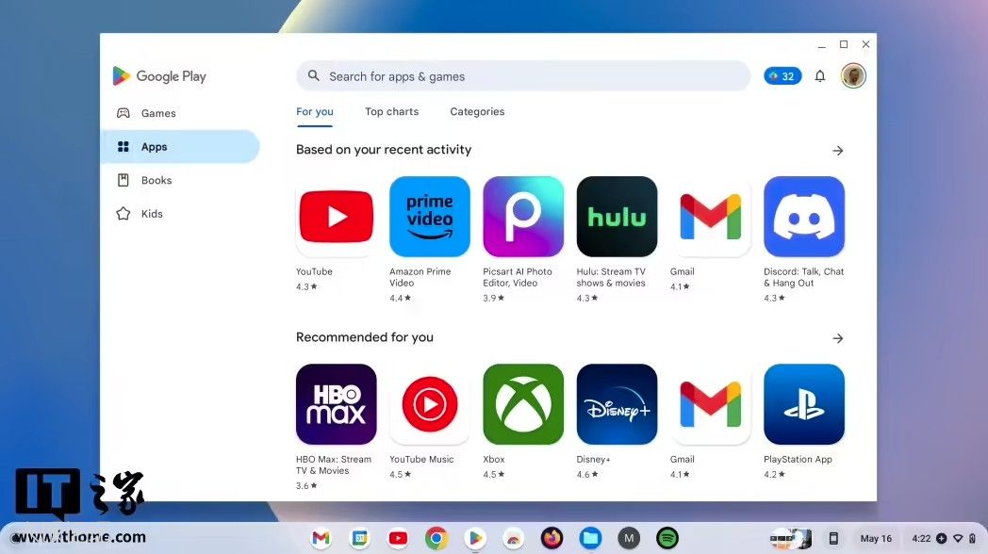
Task: Expand Based on your recent activity with the arrow
Action: coord(837,151)
